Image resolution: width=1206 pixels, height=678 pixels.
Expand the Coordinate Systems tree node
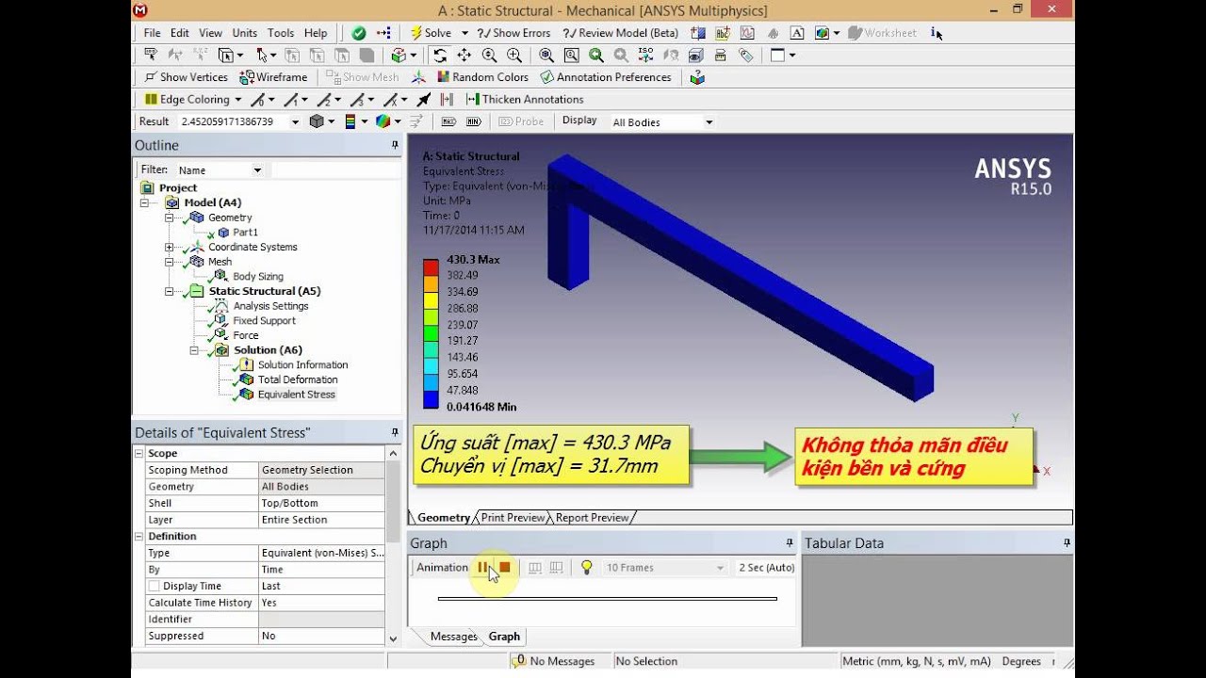[170, 247]
